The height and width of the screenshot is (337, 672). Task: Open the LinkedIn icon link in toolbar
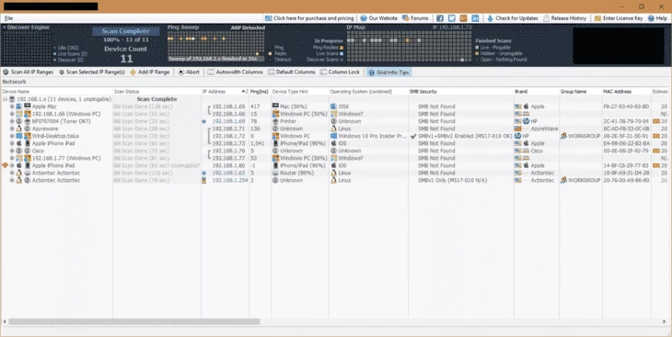[x=475, y=18]
